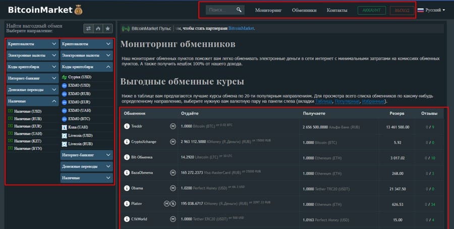Expand left column Коды криптобирж section
The width and height of the screenshot is (454, 229).
pyautogui.click(x=32, y=67)
